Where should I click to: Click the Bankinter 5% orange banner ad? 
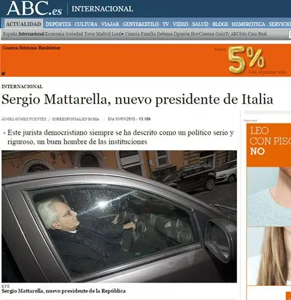click(x=145, y=60)
